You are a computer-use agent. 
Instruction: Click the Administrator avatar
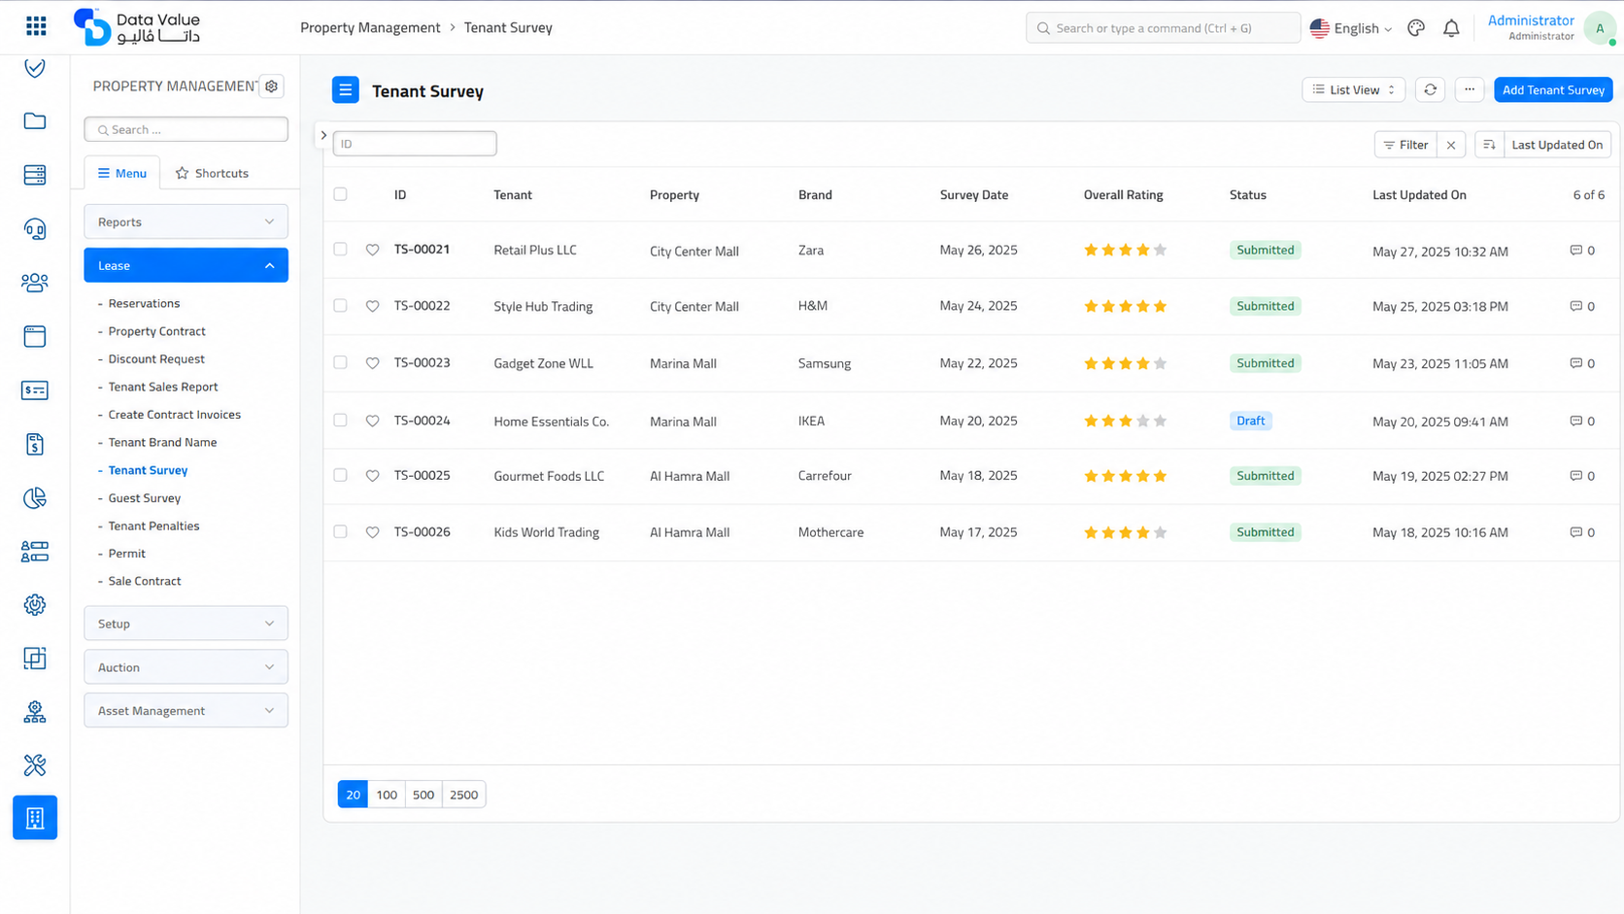[1600, 28]
